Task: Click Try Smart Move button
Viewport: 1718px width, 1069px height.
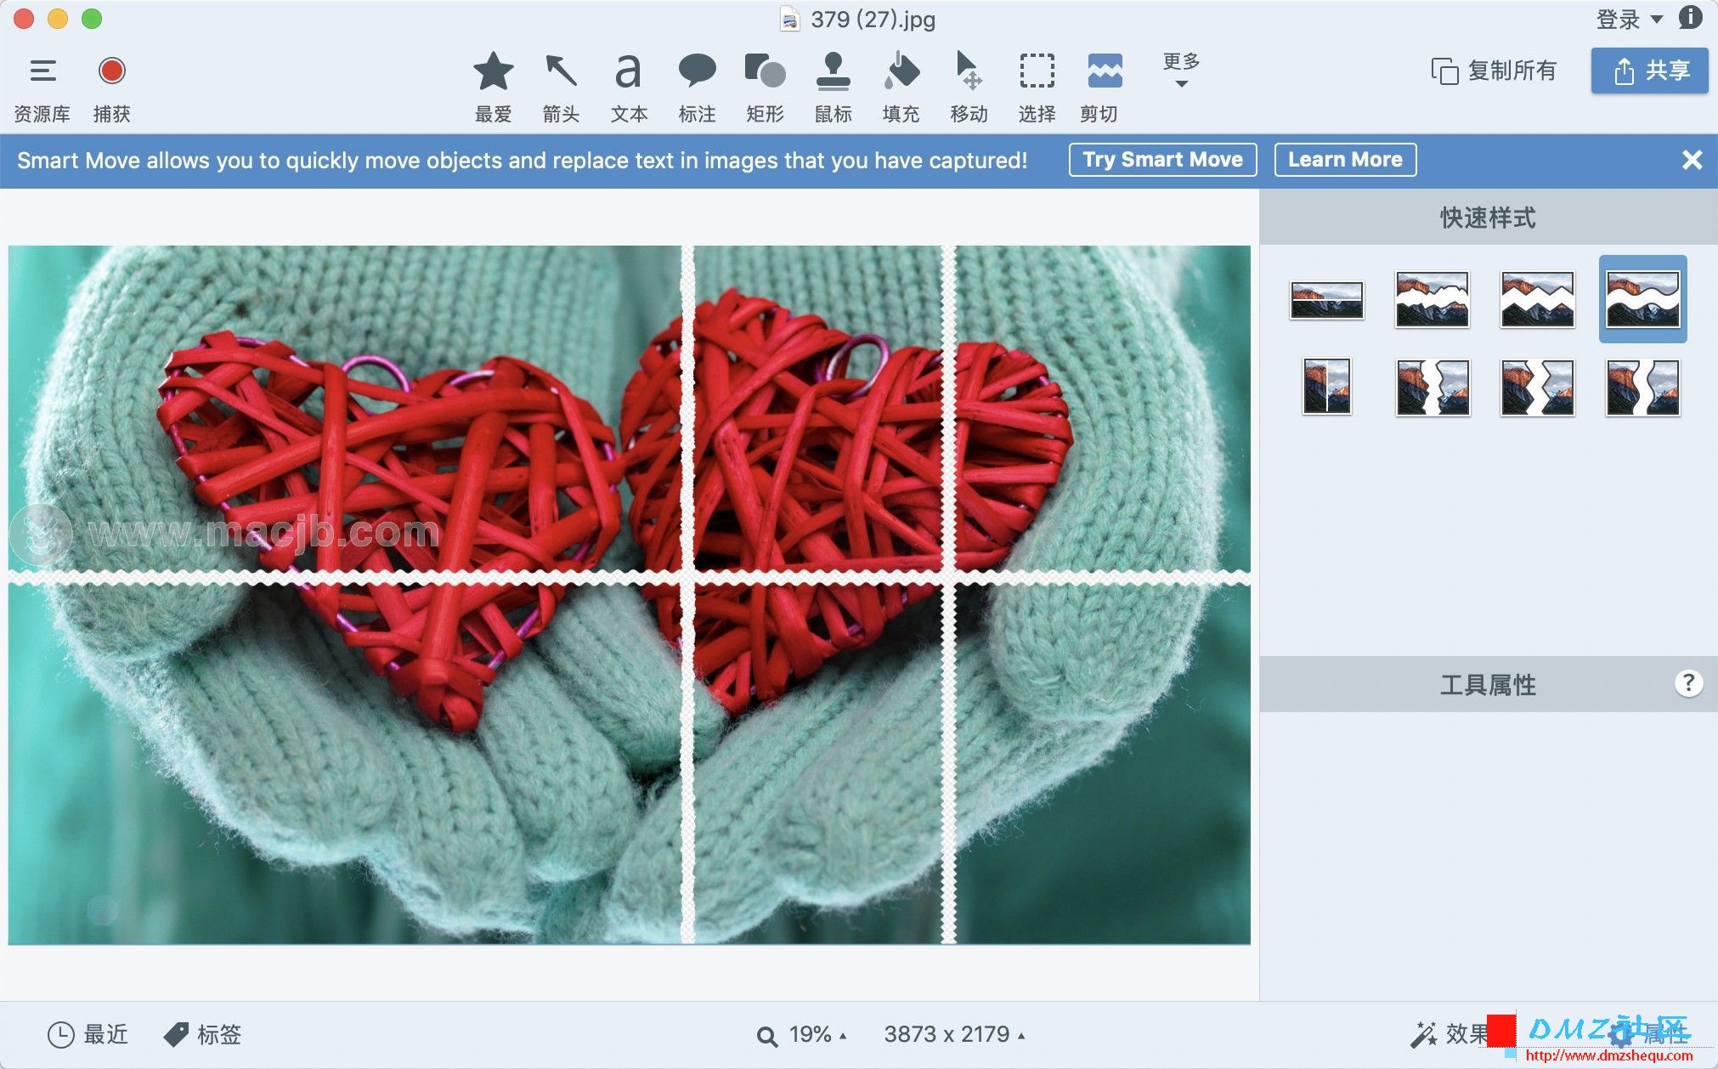Action: (1162, 160)
